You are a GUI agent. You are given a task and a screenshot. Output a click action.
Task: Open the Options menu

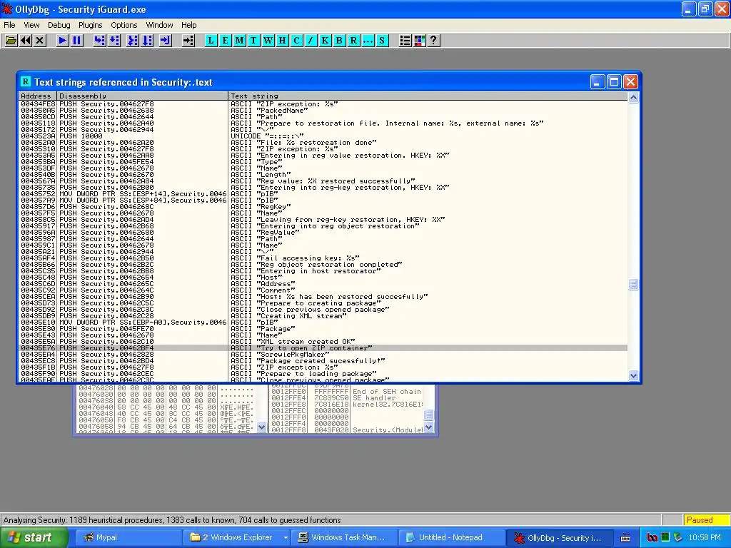coord(124,25)
